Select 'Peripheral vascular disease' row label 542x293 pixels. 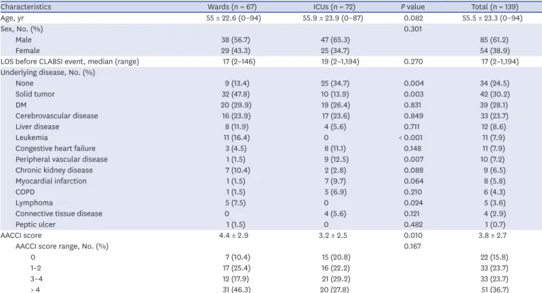62,159
